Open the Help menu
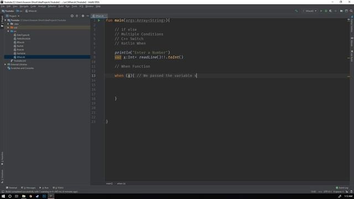The height and width of the screenshot is (199, 354). 98,6
